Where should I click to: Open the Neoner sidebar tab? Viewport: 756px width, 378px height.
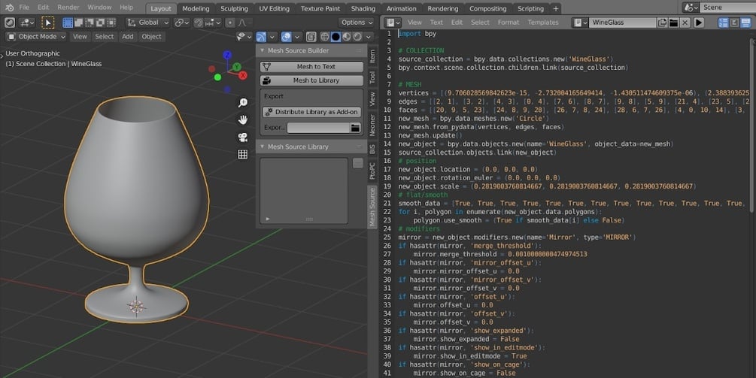[372, 125]
